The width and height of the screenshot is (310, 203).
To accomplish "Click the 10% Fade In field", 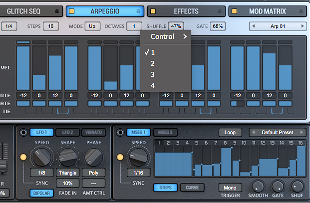I will point(67,183).
